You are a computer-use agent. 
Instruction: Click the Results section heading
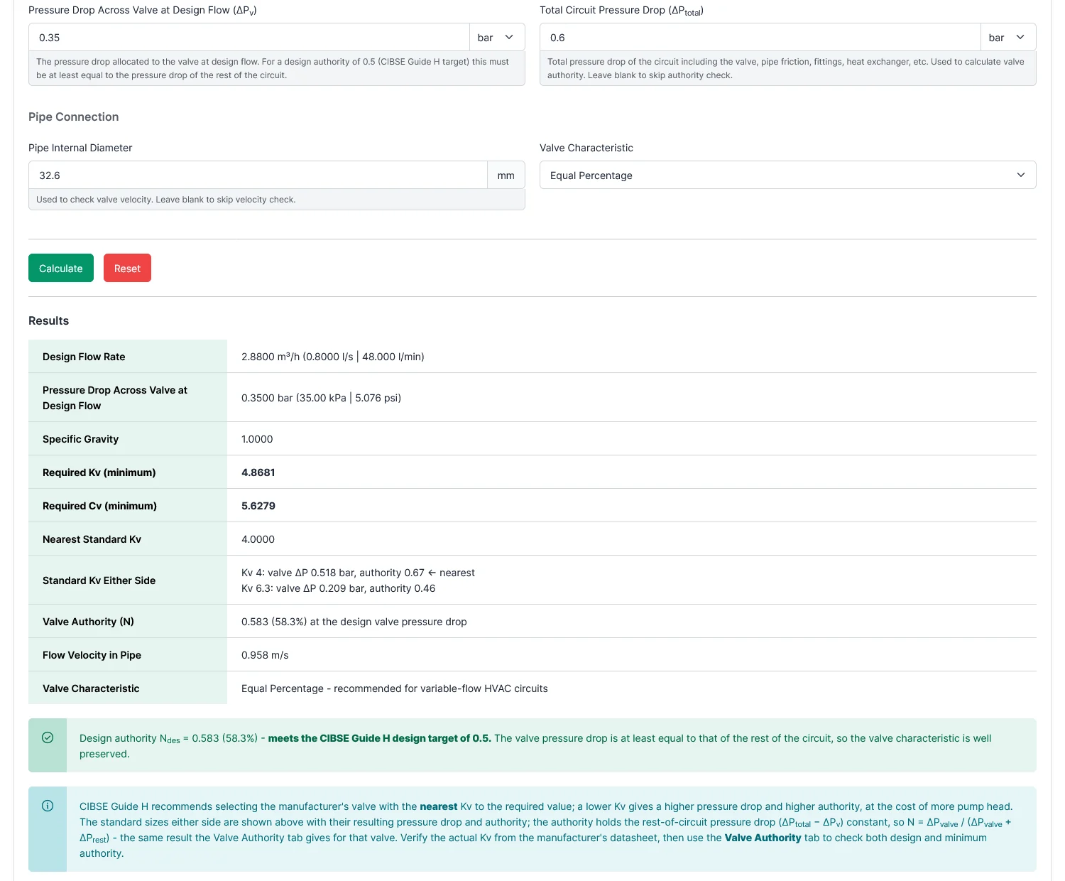click(48, 320)
